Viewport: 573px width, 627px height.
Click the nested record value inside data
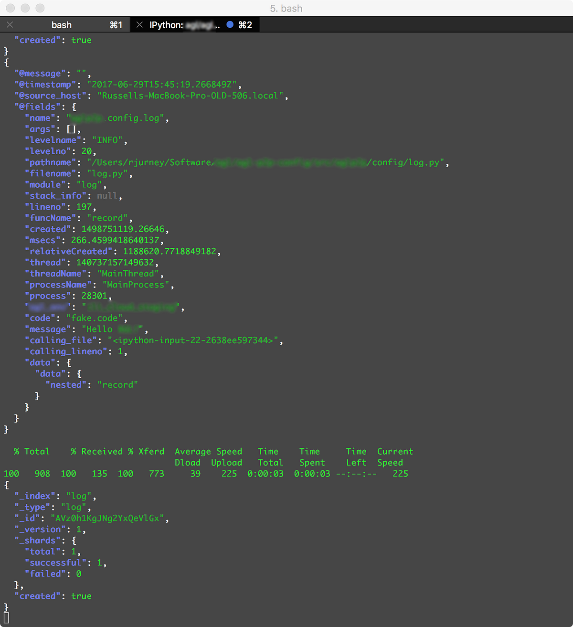[x=117, y=384]
